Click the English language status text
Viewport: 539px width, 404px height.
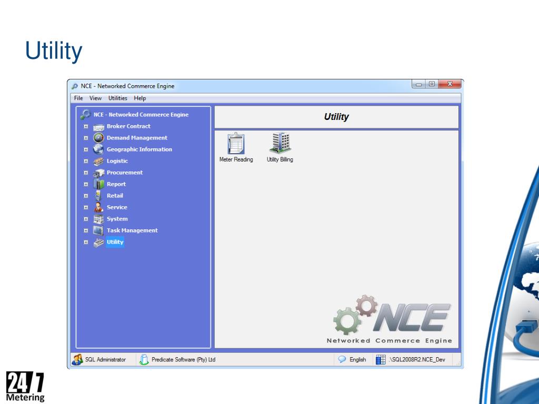pyautogui.click(x=358, y=360)
